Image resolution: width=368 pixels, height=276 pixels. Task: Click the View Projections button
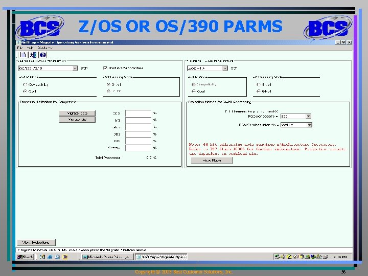36,242
